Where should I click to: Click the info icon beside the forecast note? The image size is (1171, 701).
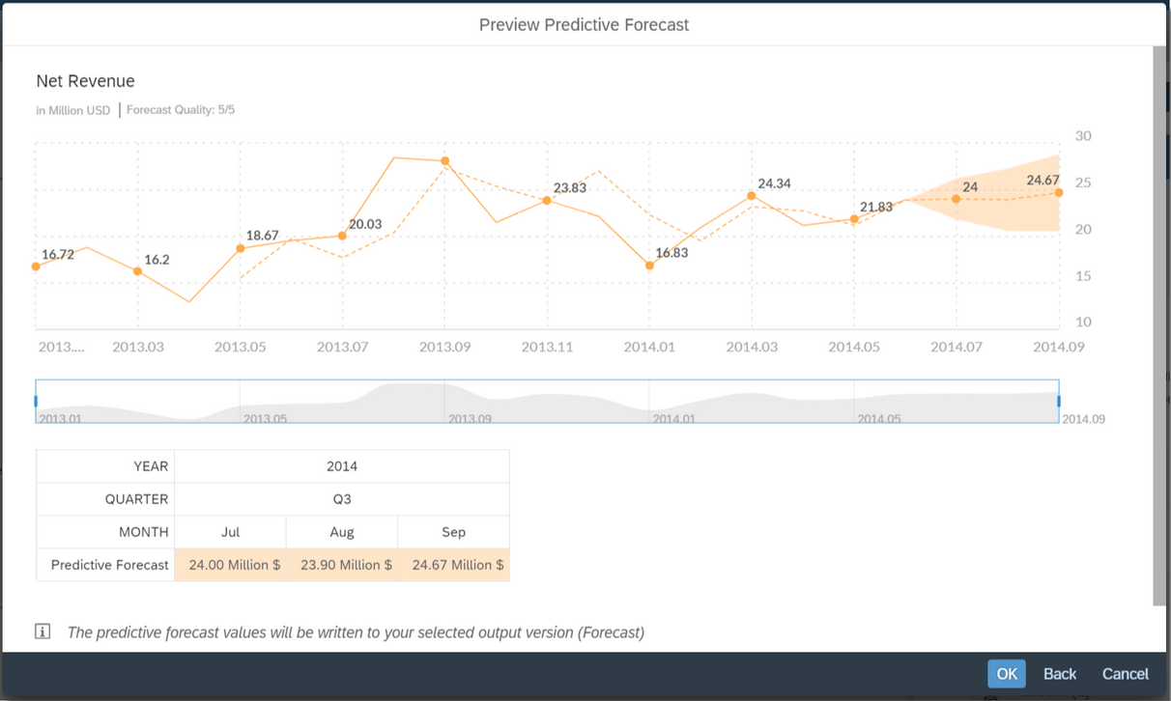click(x=43, y=631)
